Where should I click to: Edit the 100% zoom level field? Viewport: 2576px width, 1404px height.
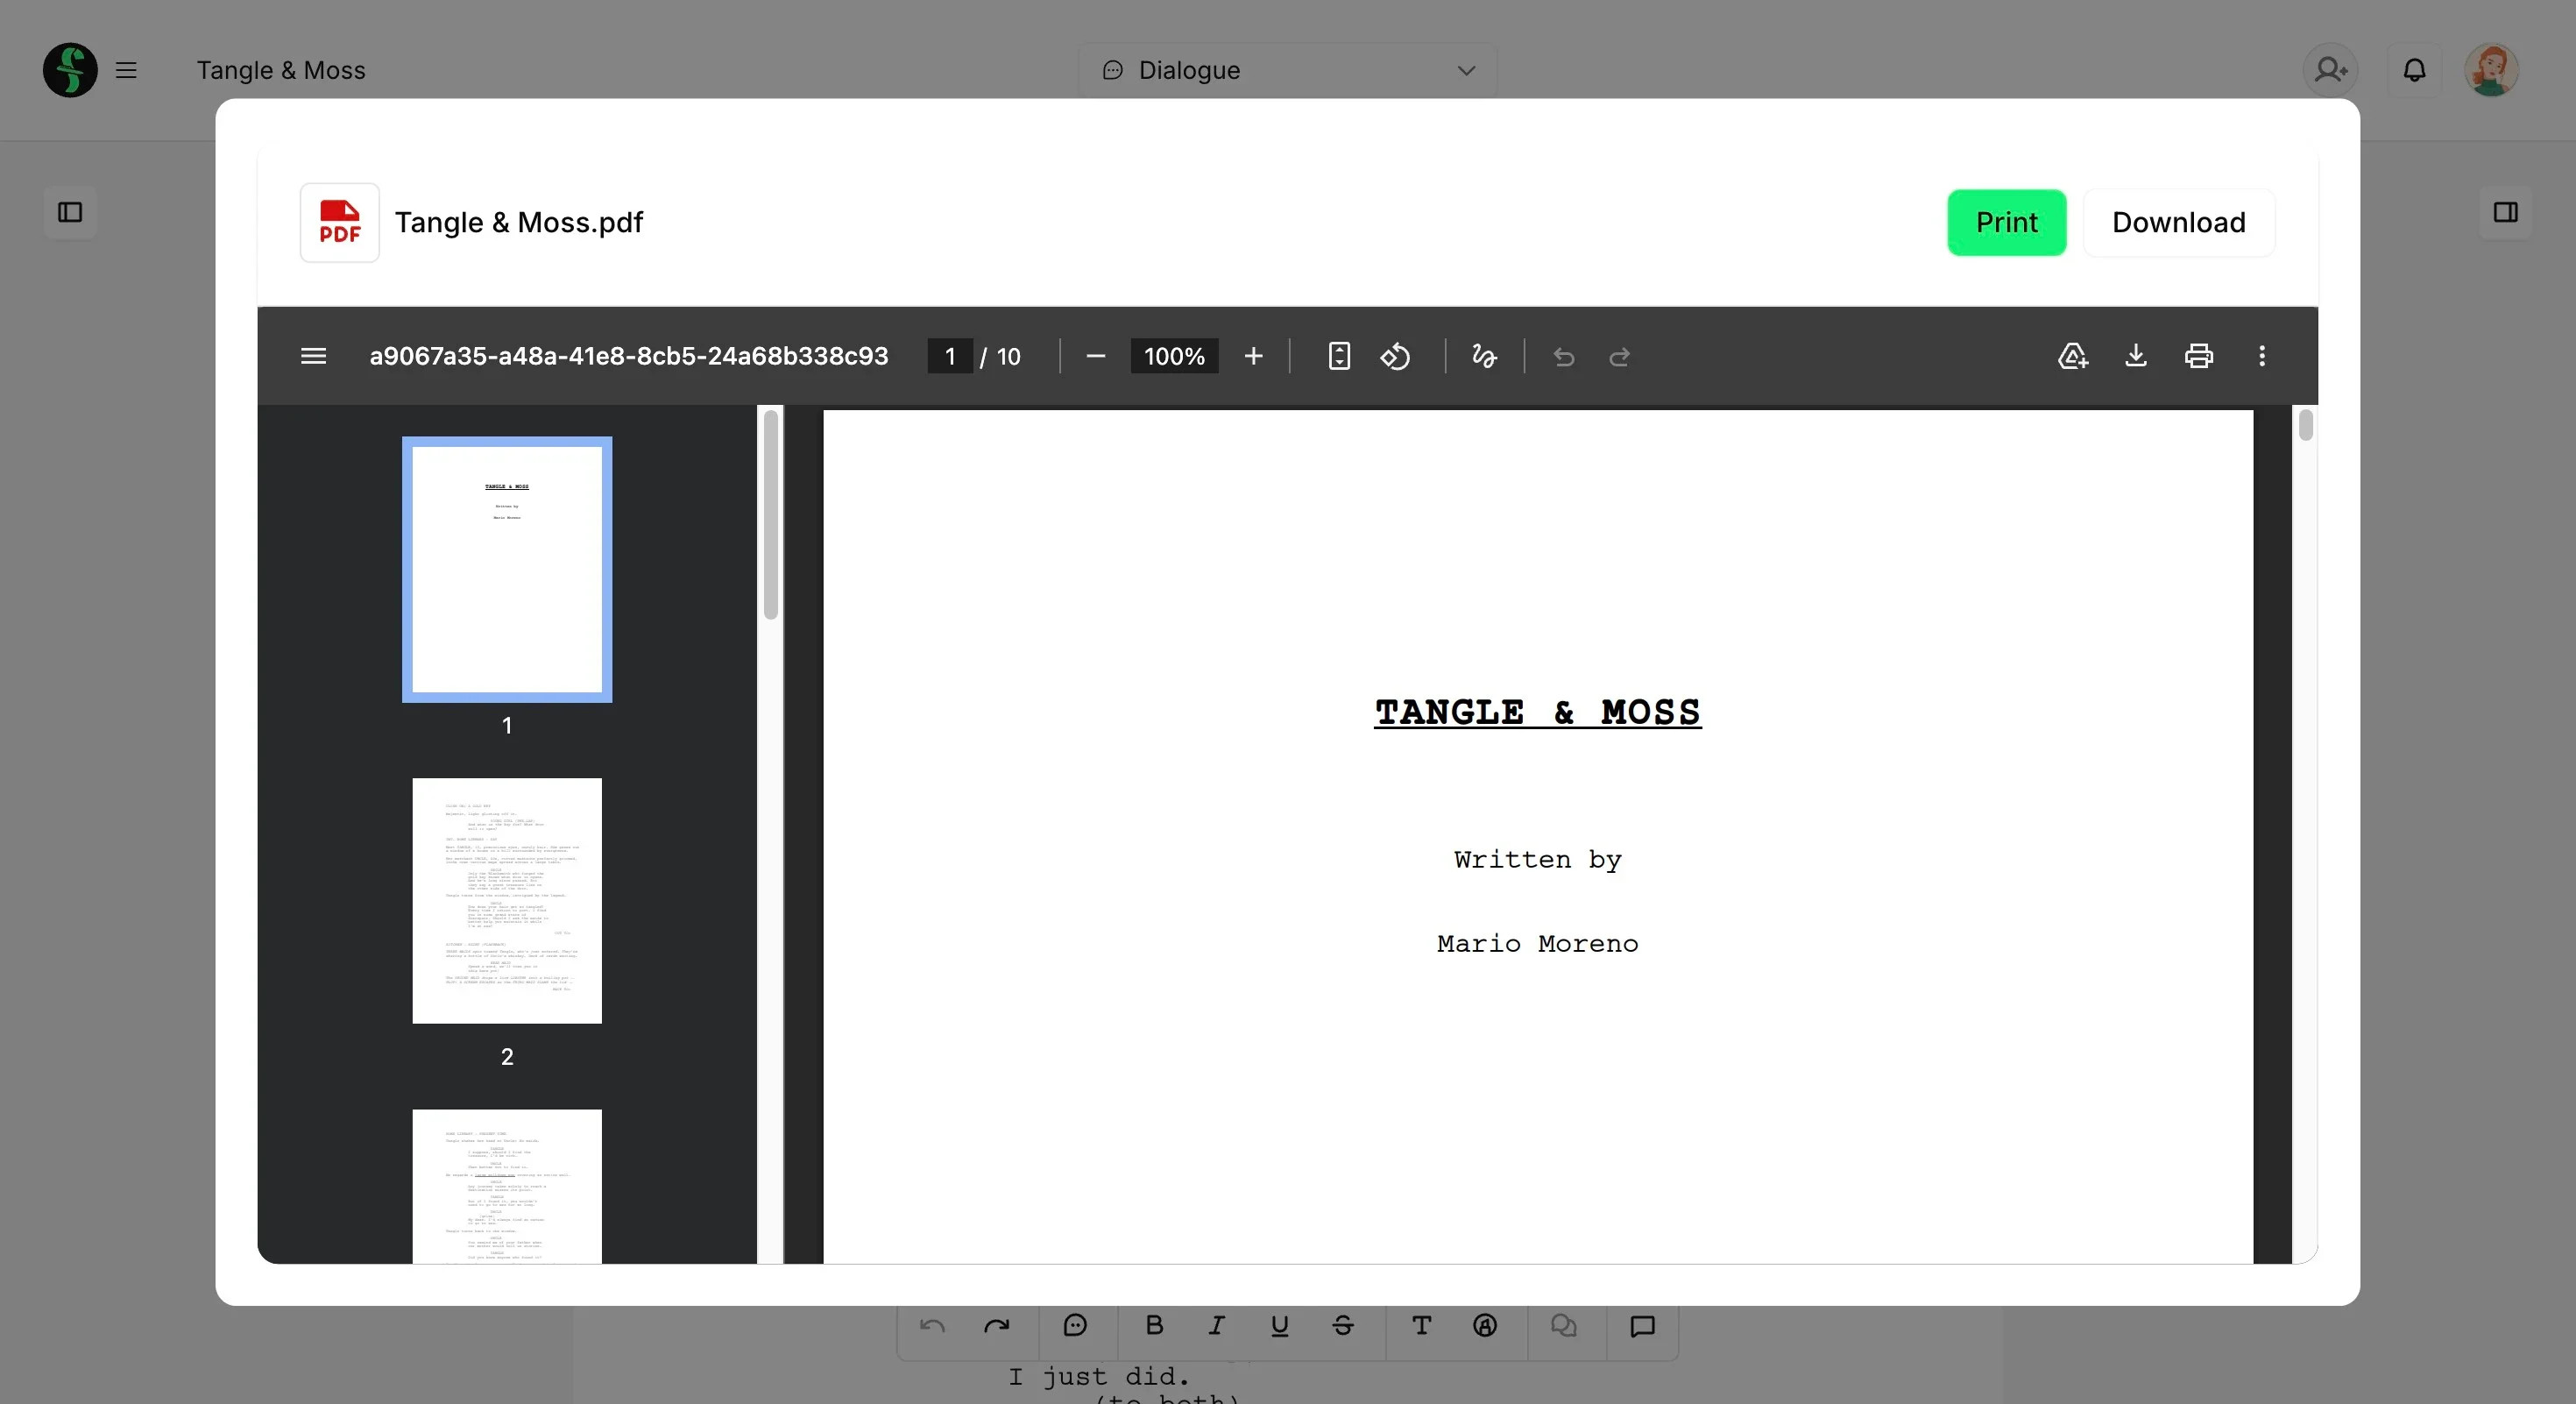(1173, 356)
